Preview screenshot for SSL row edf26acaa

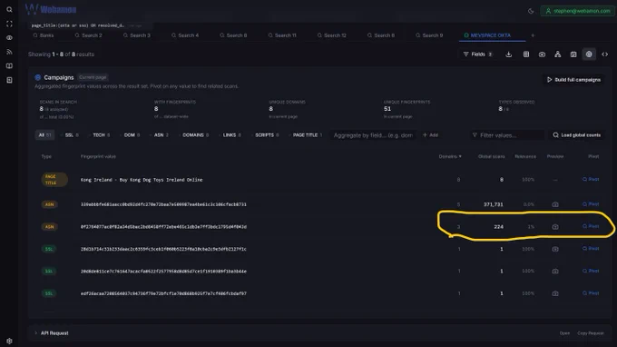tap(555, 293)
